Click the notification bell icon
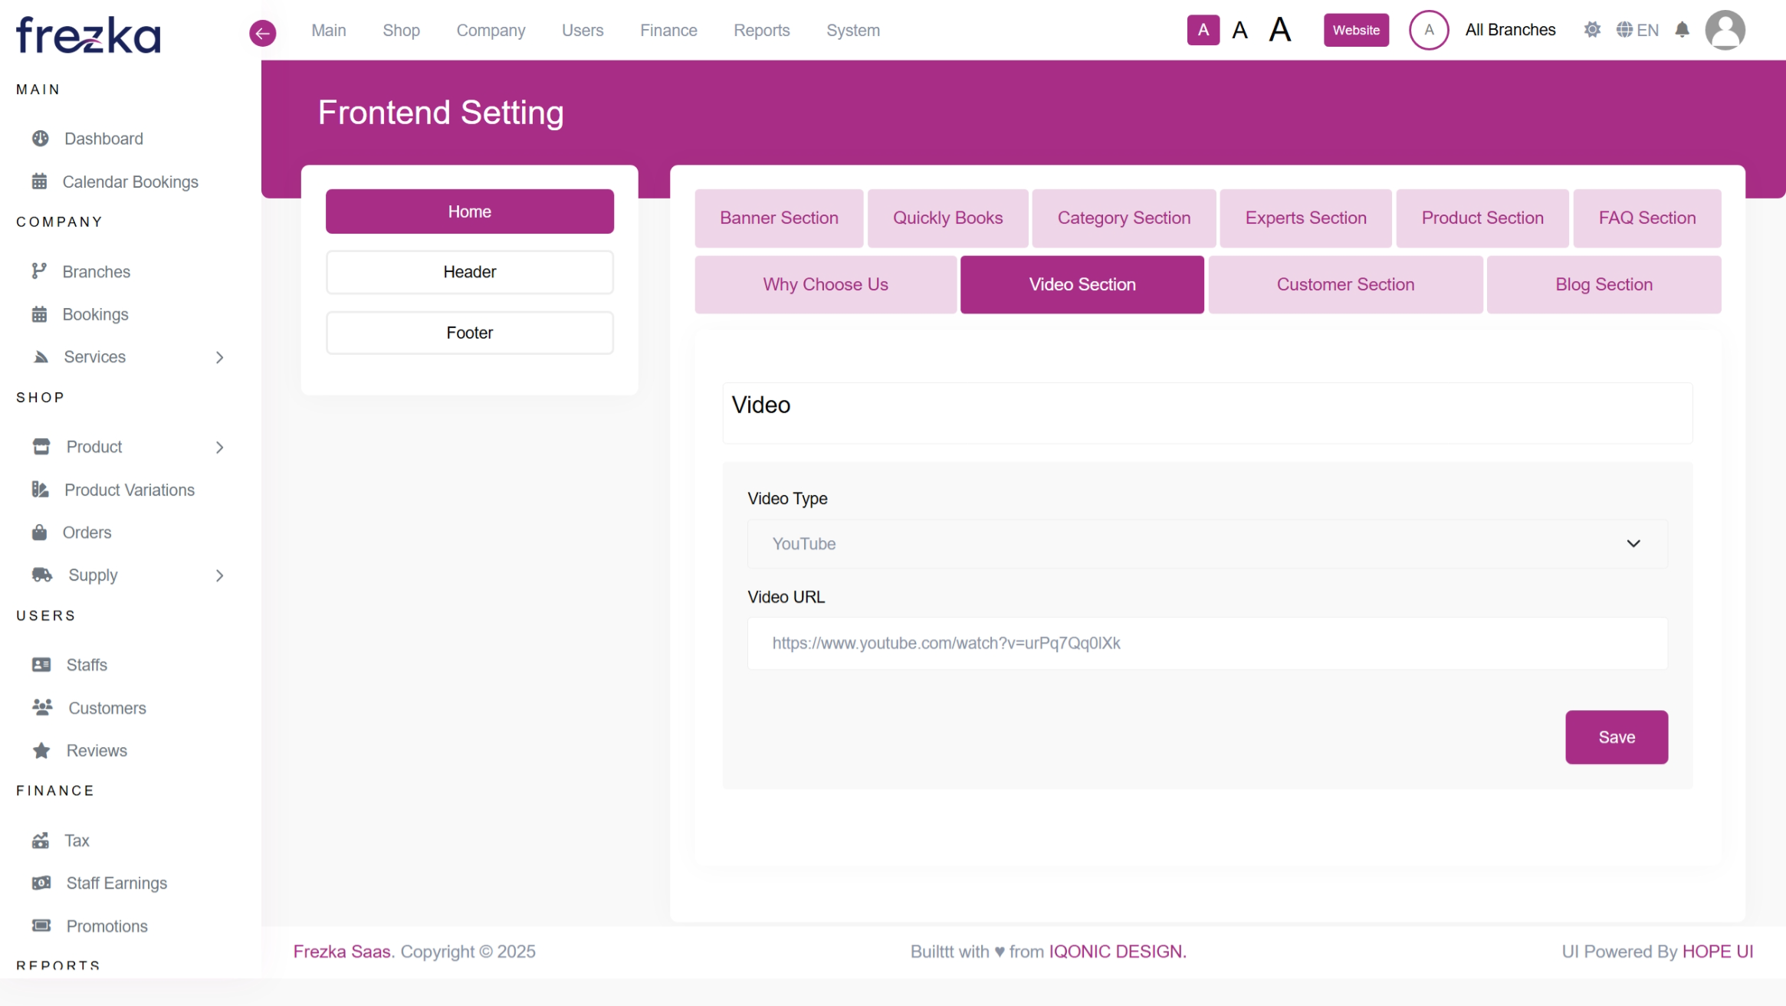 pos(1682,30)
